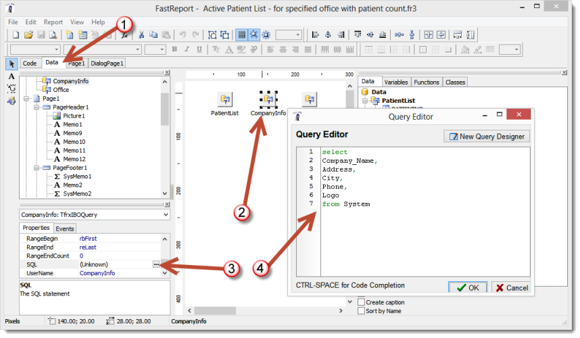Click the New Page toolbar icon
The width and height of the screenshot is (580, 338).
(70, 34)
